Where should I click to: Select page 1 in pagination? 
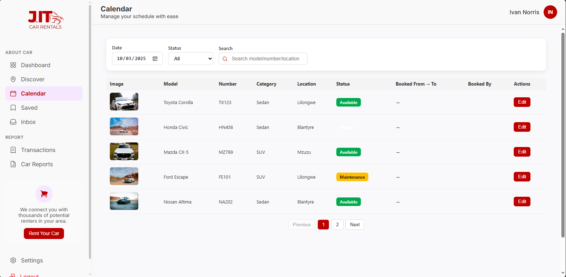[323, 224]
